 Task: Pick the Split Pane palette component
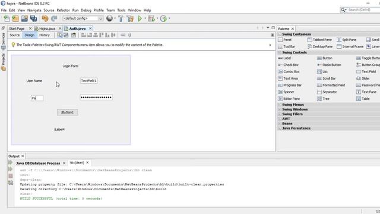[347, 40]
